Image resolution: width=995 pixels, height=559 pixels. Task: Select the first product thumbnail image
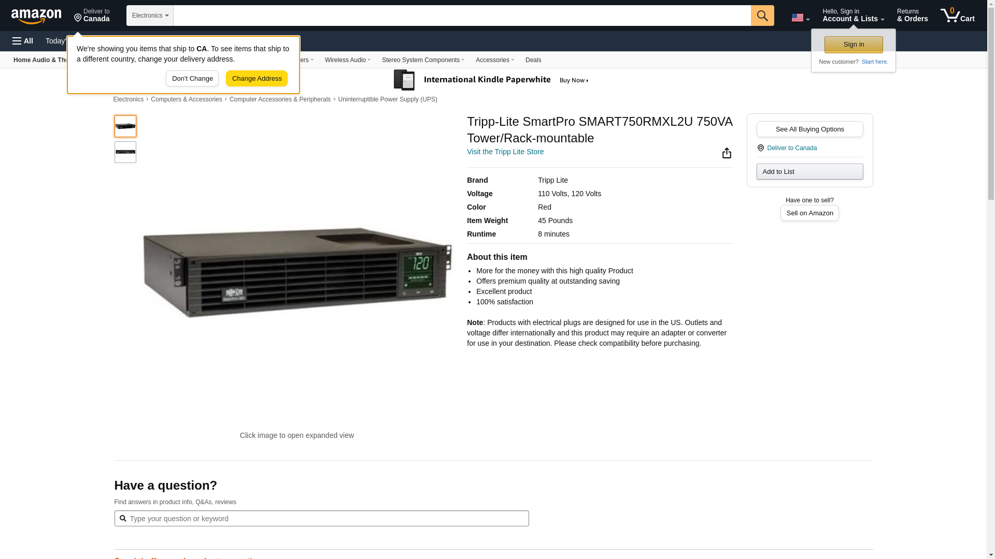pyautogui.click(x=125, y=126)
